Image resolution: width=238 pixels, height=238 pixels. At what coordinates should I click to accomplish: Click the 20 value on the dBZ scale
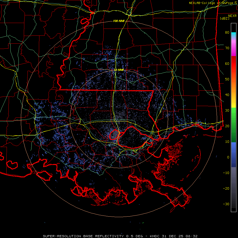[x=227, y=126]
